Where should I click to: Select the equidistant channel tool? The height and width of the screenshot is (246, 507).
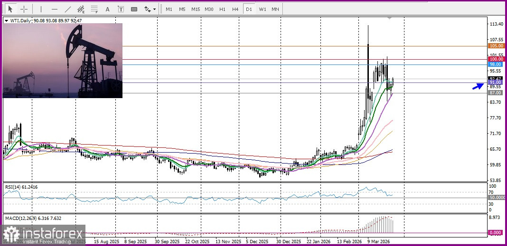(x=81, y=9)
